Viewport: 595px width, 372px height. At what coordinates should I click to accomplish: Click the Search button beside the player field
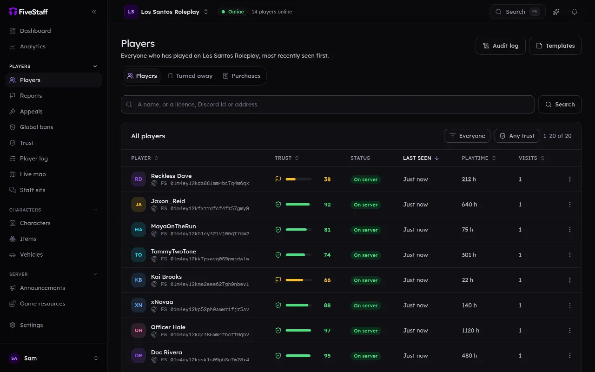pos(560,105)
